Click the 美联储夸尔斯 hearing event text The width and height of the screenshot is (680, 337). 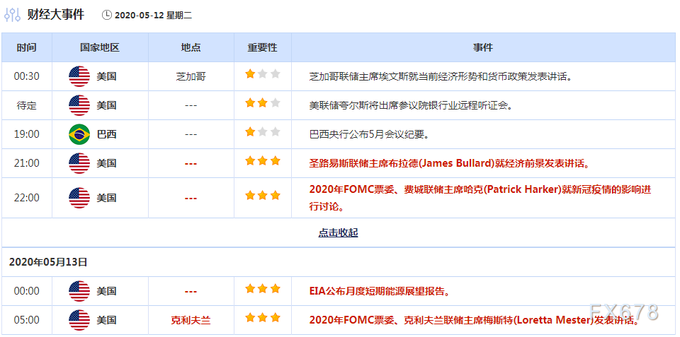pyautogui.click(x=411, y=105)
